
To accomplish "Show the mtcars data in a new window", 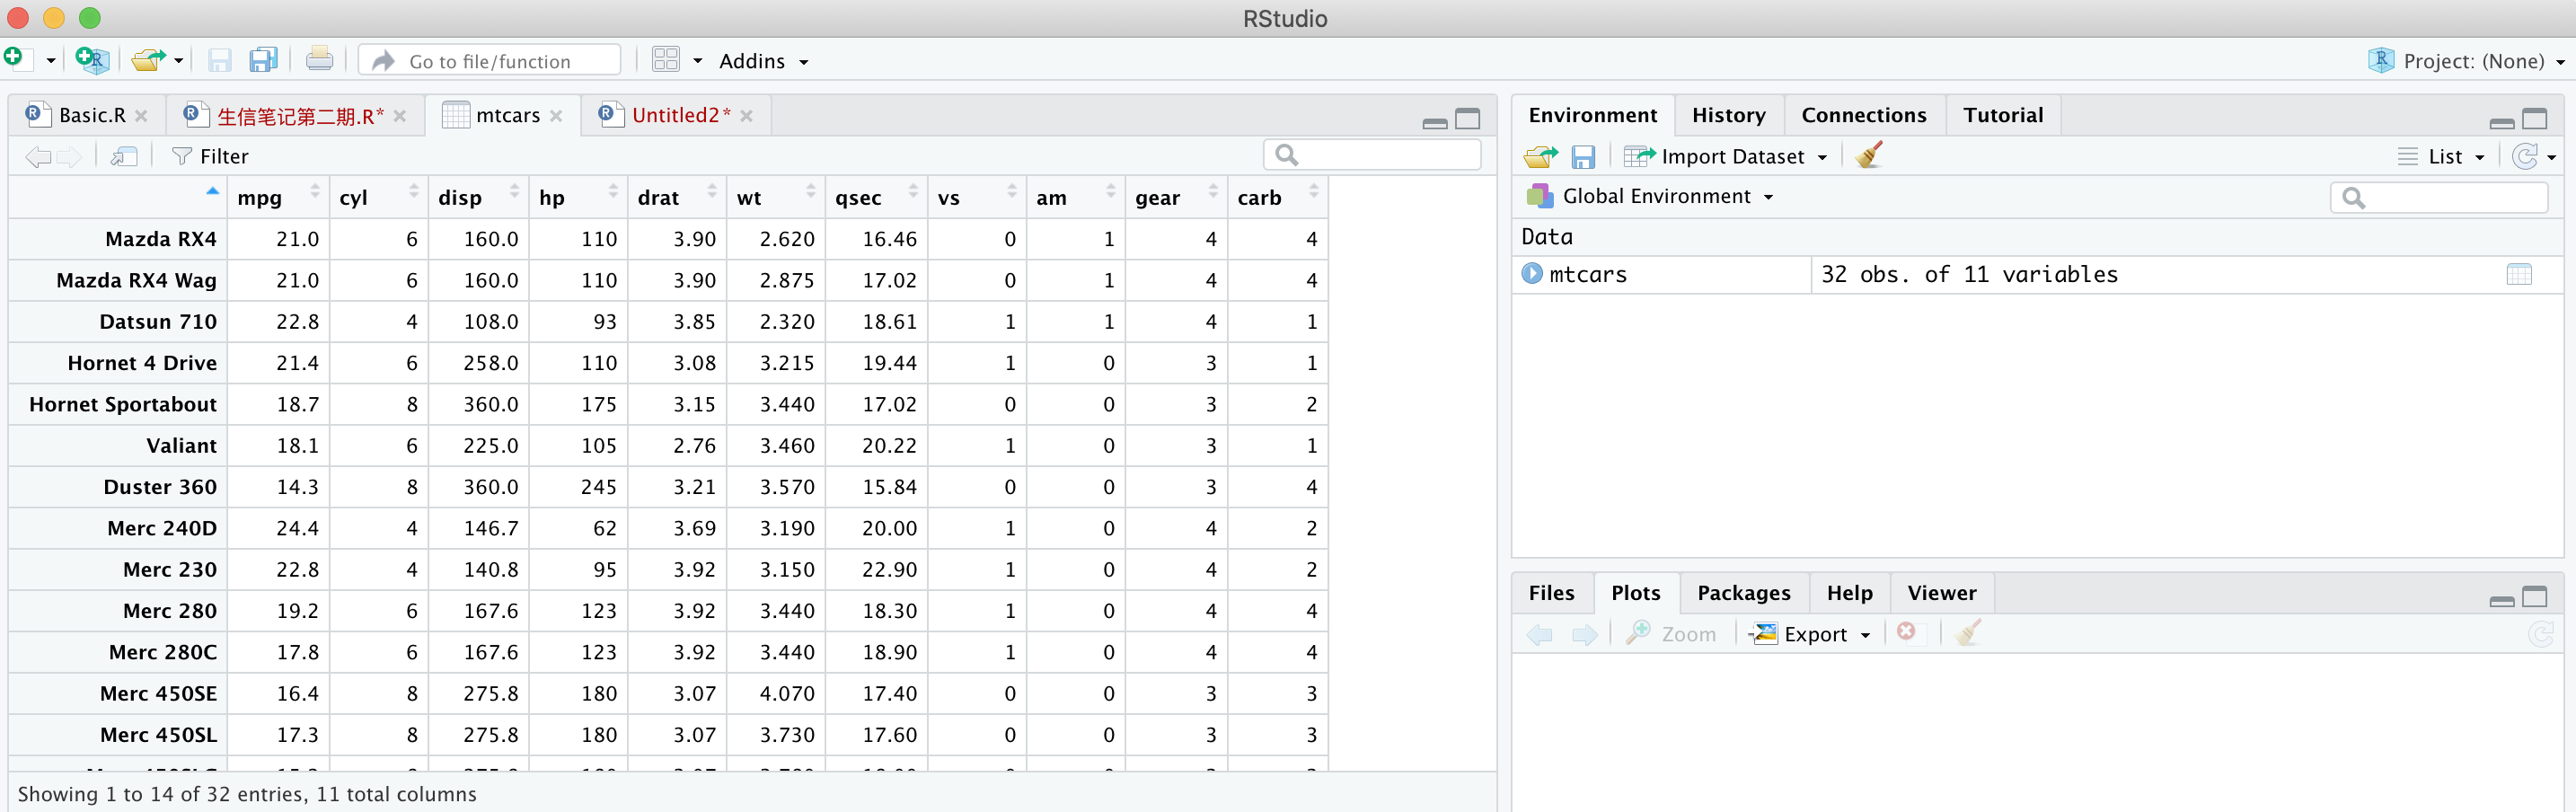I will [x=124, y=156].
